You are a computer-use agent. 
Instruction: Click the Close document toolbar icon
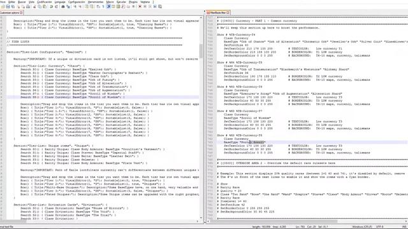18,6
